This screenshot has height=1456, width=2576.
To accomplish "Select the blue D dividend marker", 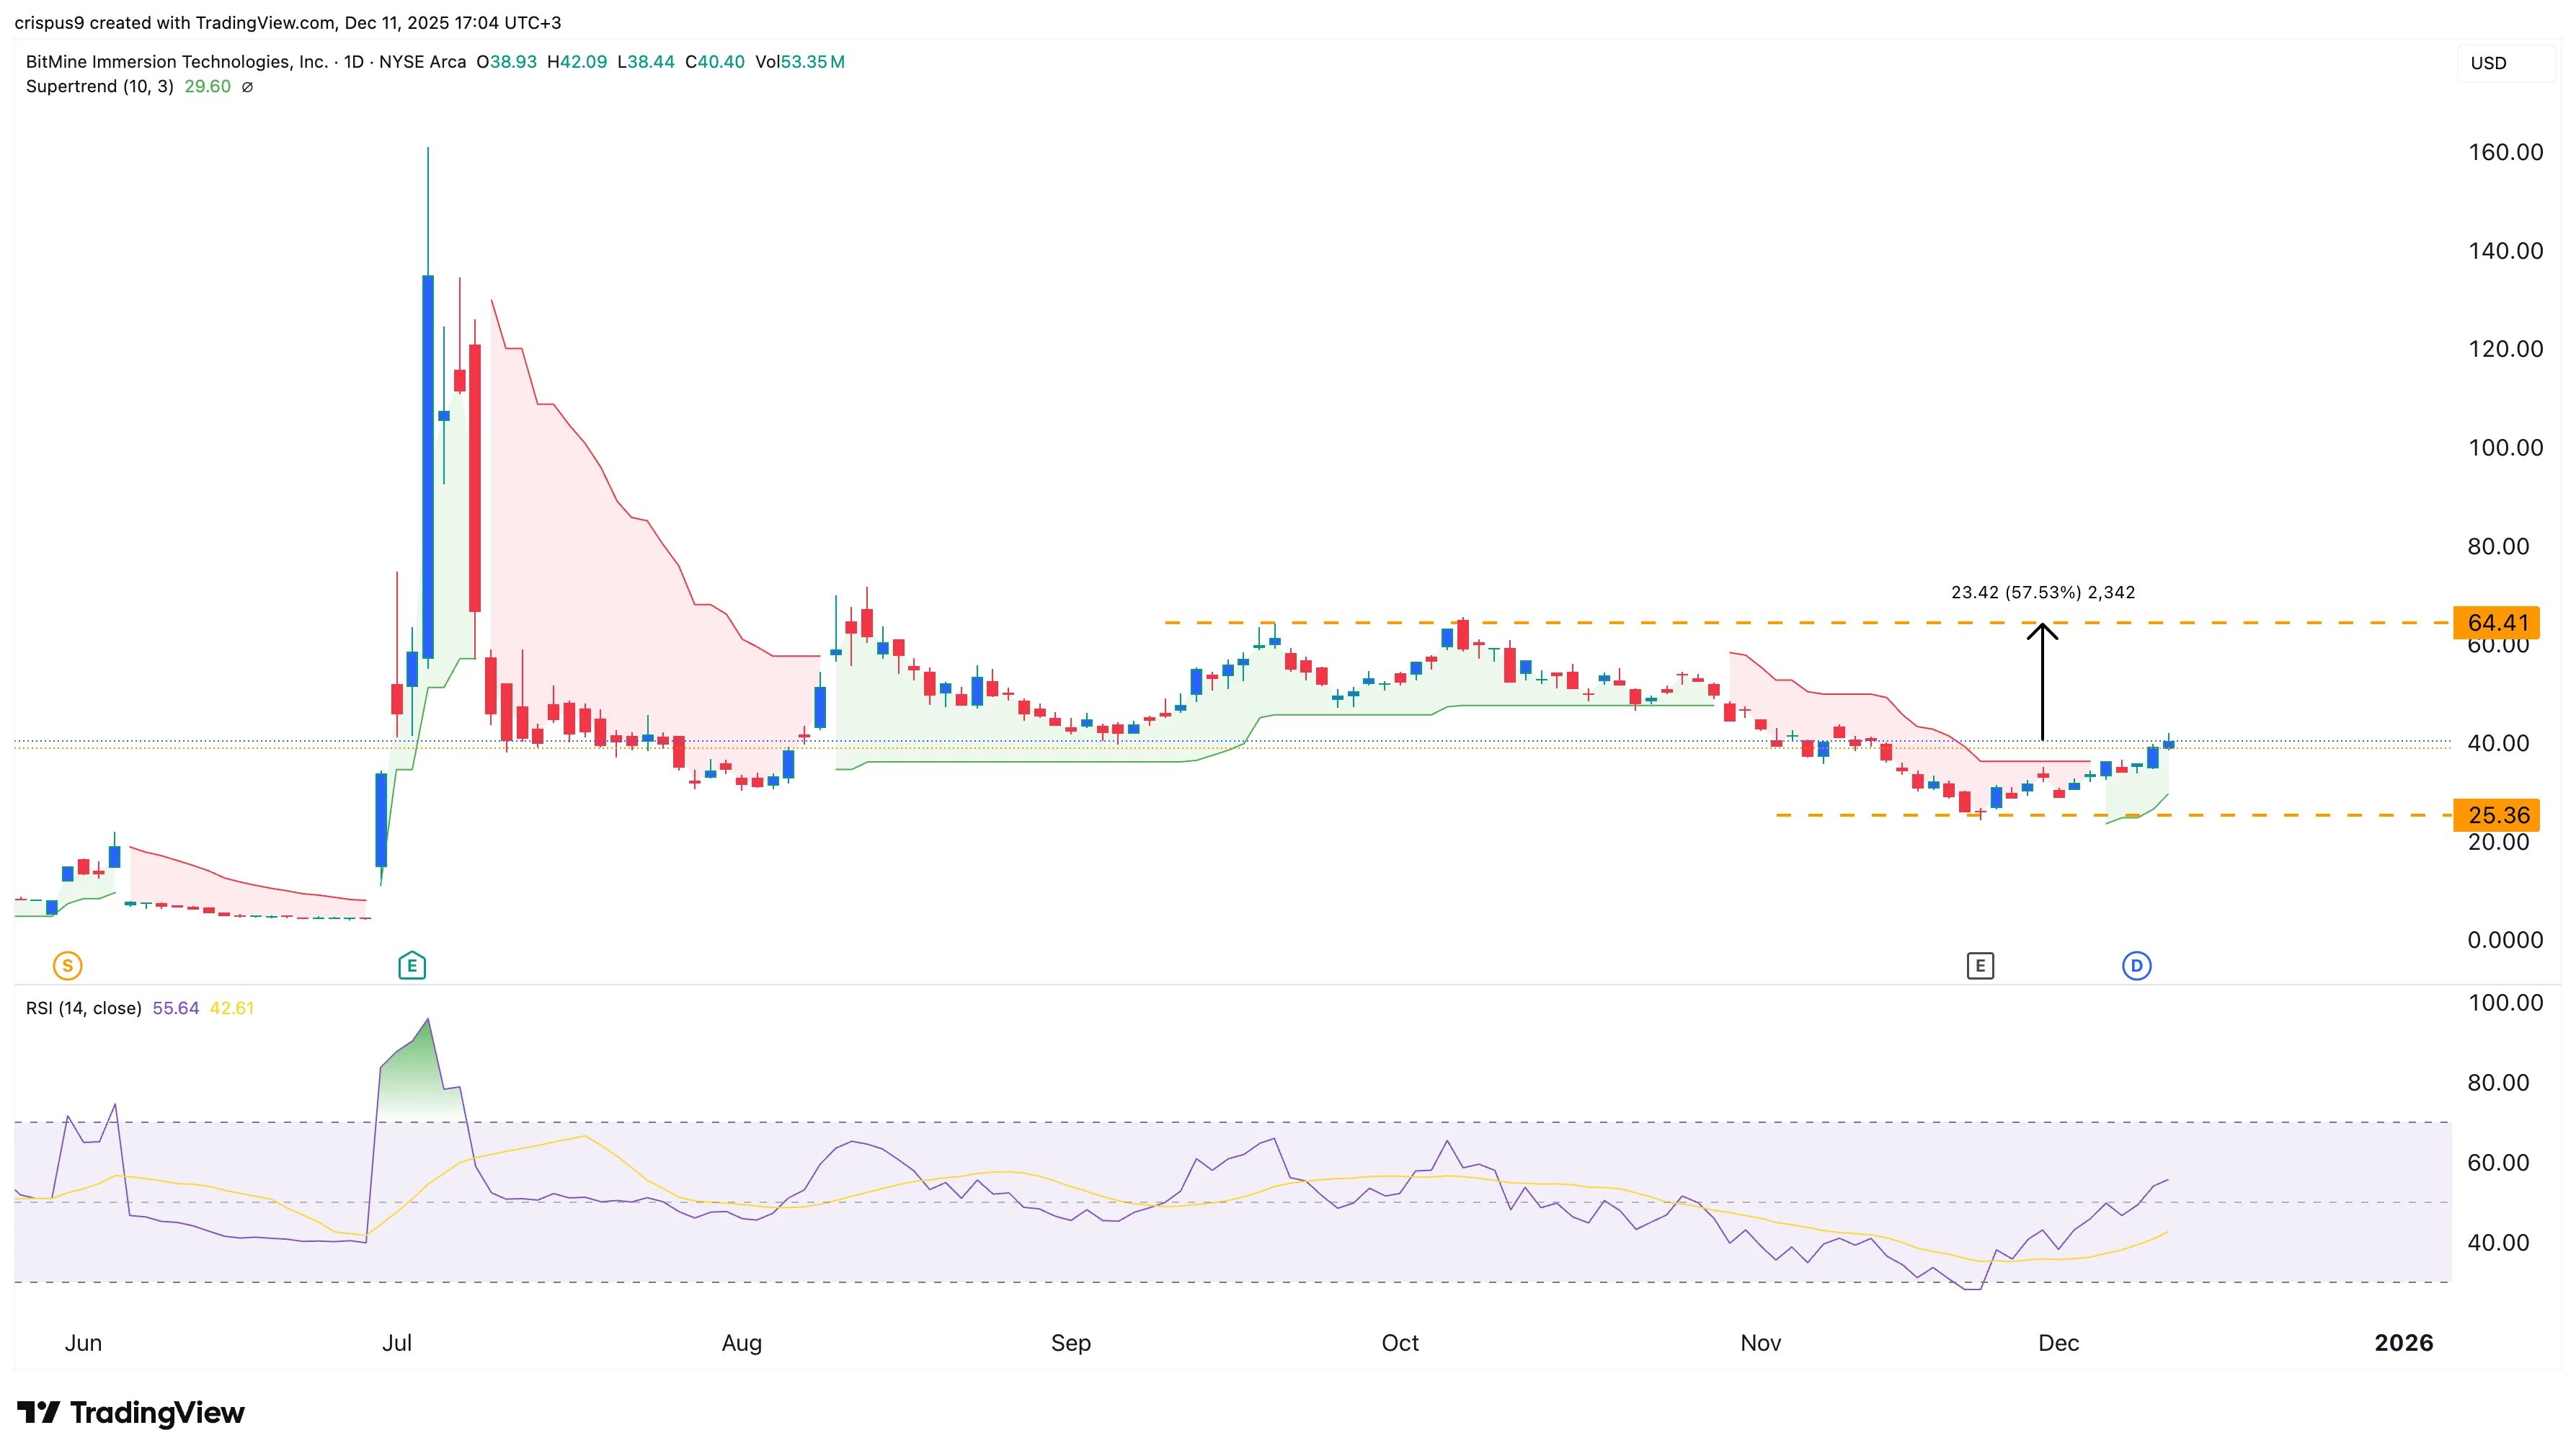I will pos(2137,965).
